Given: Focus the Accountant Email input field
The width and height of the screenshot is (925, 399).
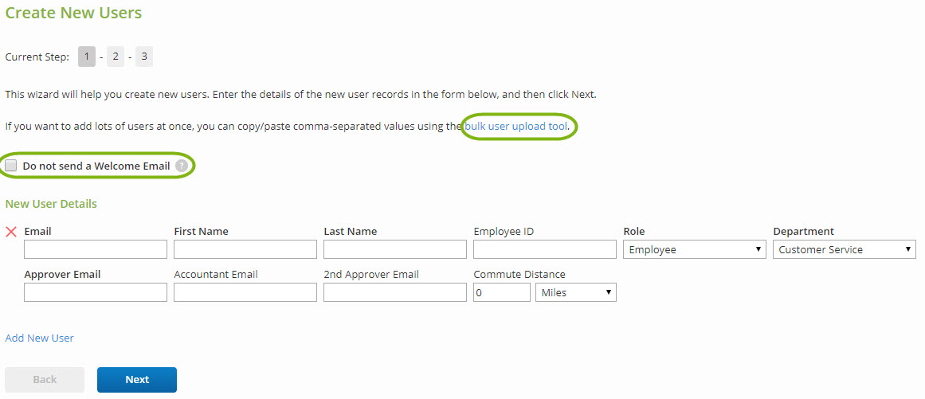Looking at the screenshot, I should (245, 292).
